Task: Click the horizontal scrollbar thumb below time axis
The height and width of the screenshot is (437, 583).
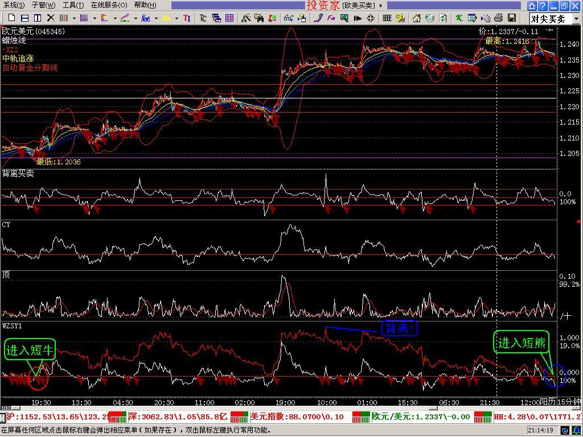Action: (433, 407)
